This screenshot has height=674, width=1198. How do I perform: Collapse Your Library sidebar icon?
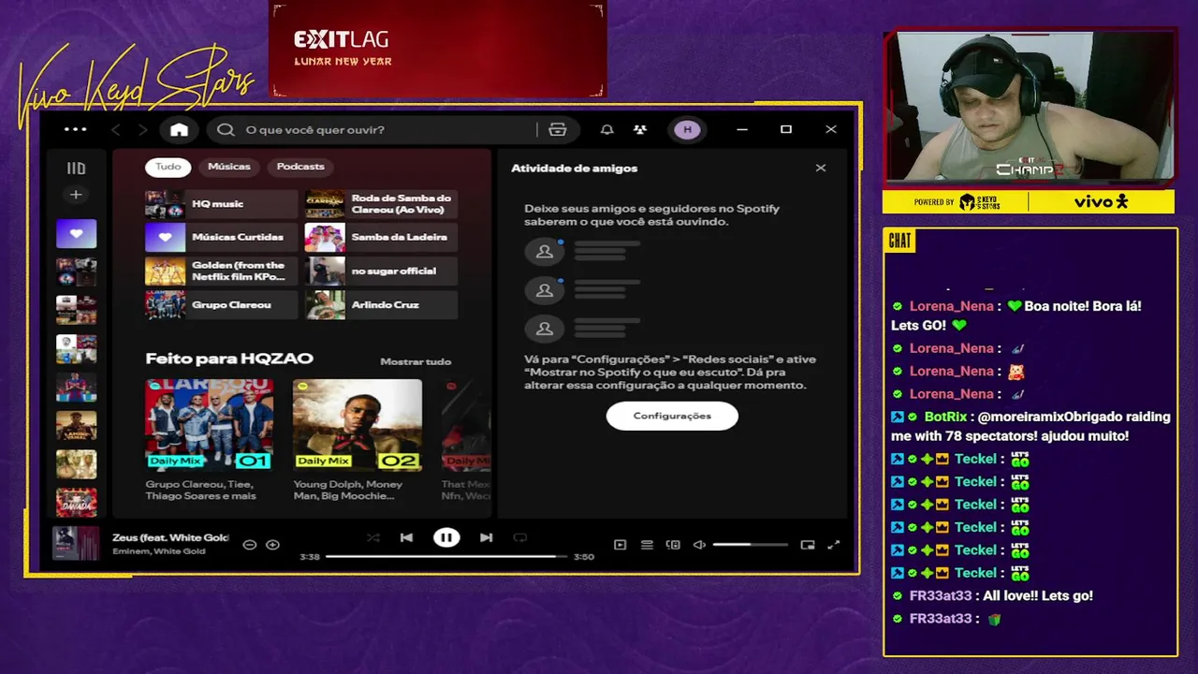click(76, 168)
